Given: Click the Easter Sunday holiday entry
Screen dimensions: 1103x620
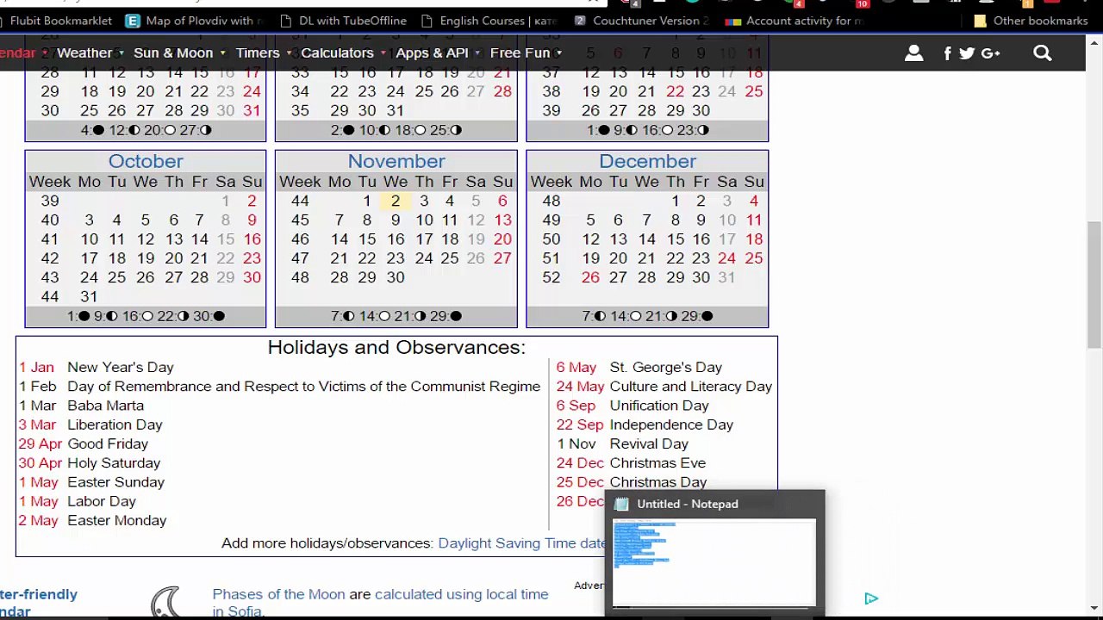Looking at the screenshot, I should click(115, 482).
